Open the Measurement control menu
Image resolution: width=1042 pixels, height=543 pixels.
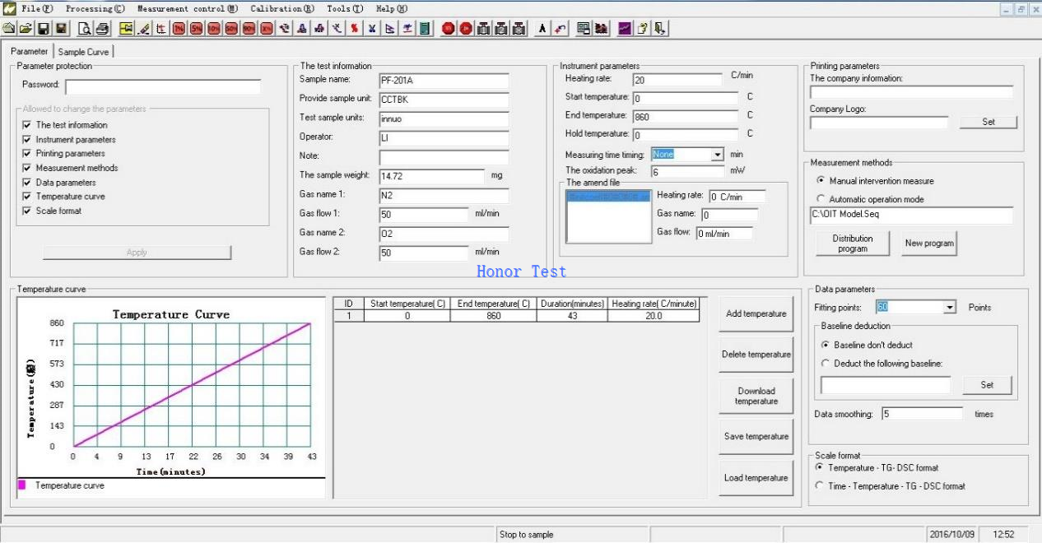click(x=188, y=8)
